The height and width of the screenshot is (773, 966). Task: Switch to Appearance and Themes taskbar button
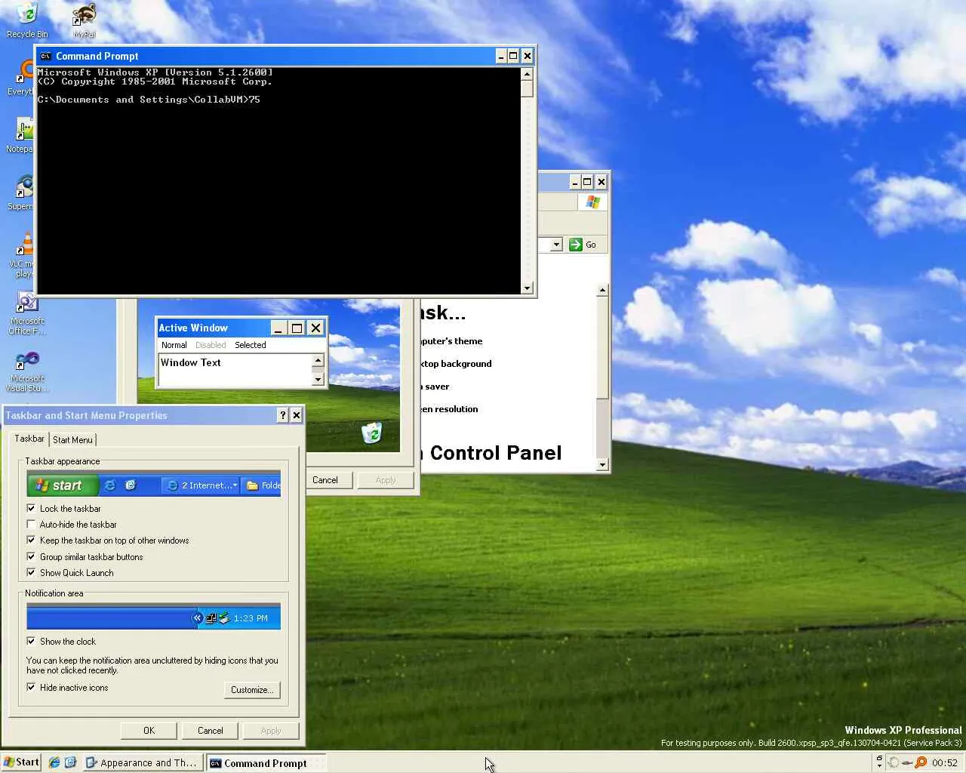pyautogui.click(x=142, y=762)
